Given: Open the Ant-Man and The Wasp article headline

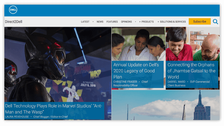Looking at the screenshot, I should click(54, 109).
